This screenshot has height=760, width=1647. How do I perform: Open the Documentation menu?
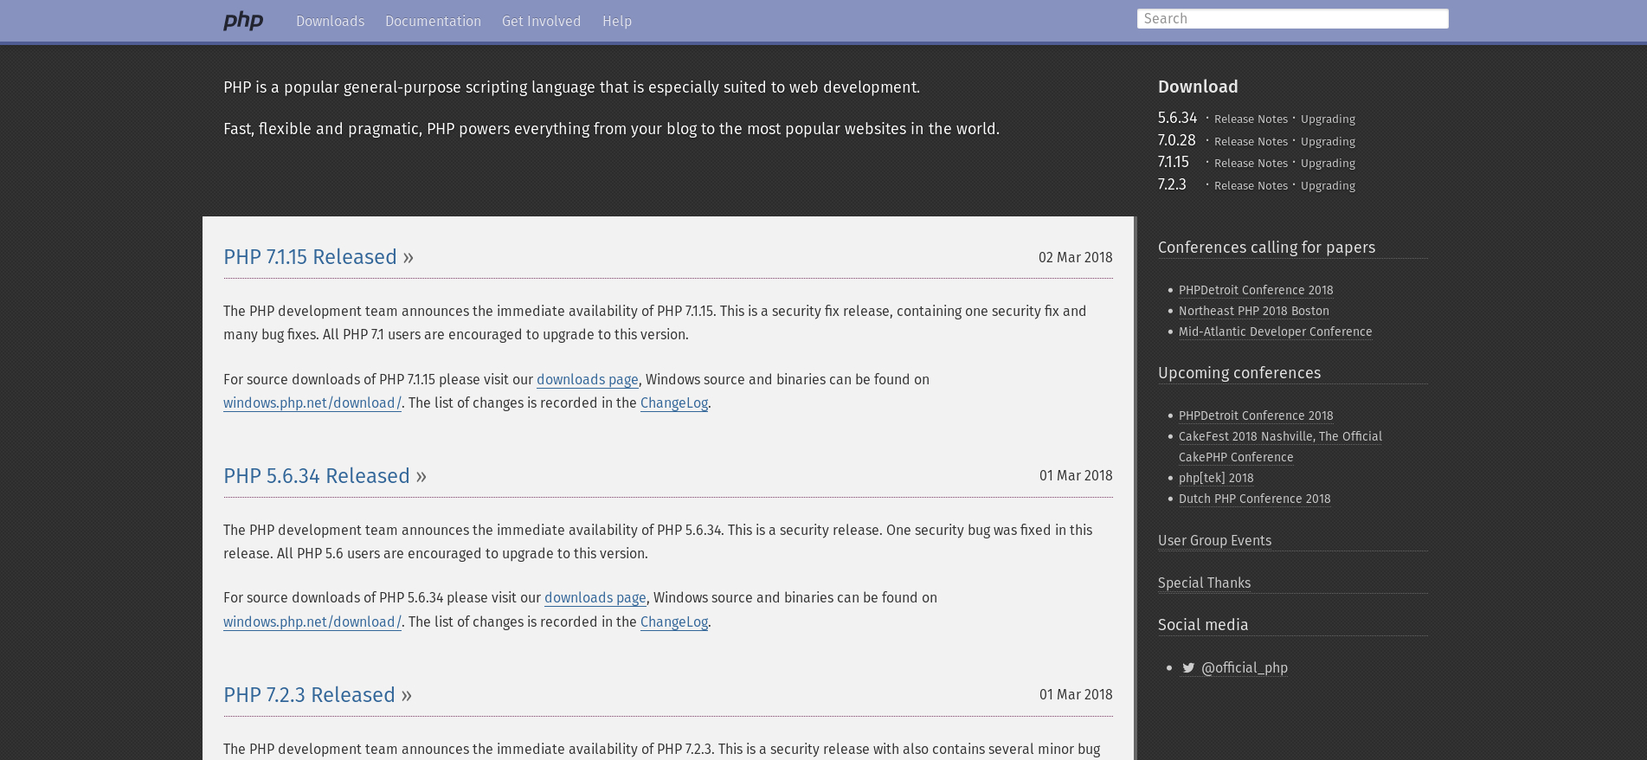tap(433, 21)
